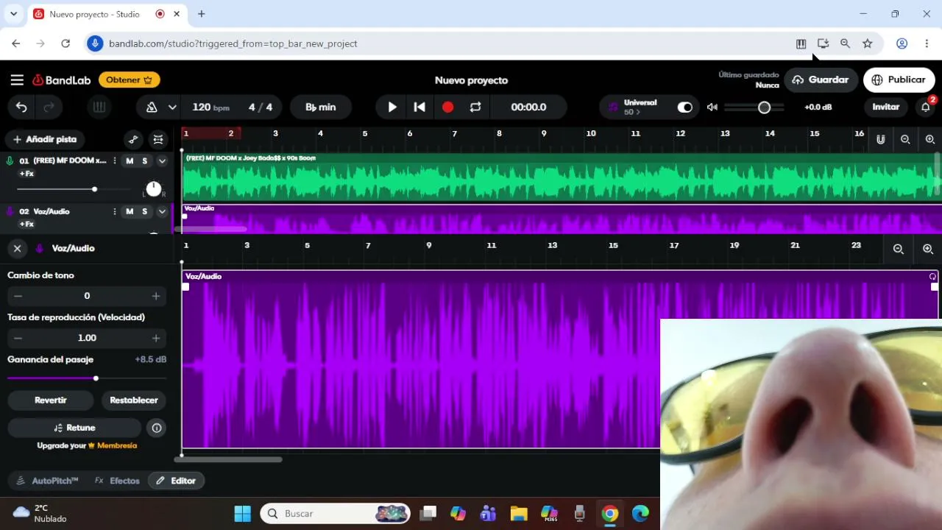
Task: Switch to the AutoPitch tab
Action: (x=48, y=481)
